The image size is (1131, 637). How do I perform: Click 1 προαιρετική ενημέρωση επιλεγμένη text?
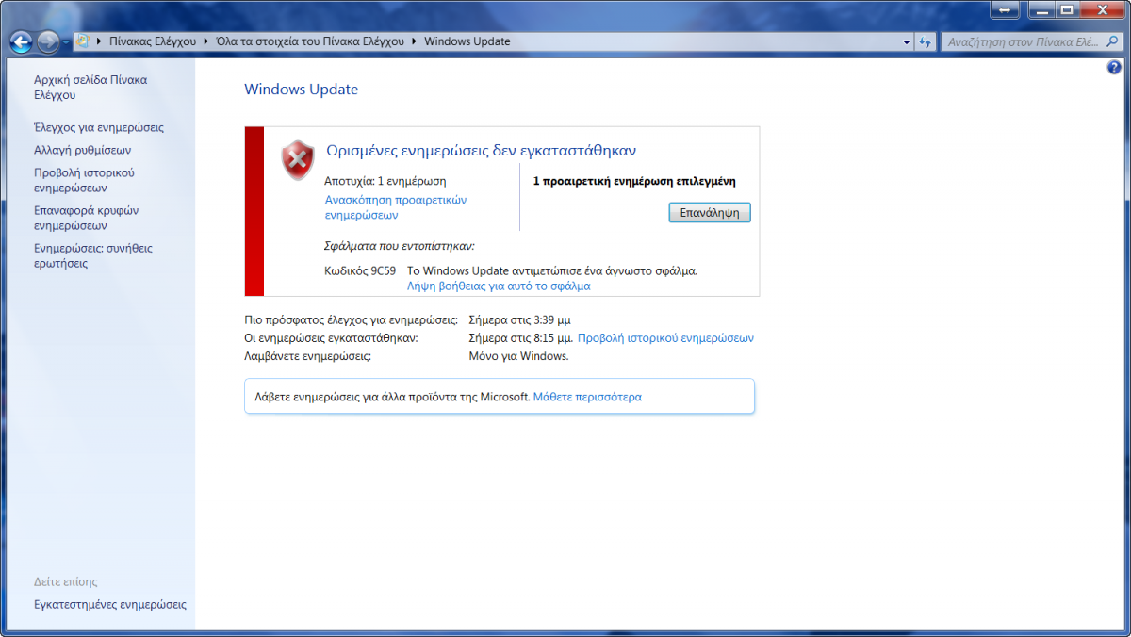click(x=634, y=181)
